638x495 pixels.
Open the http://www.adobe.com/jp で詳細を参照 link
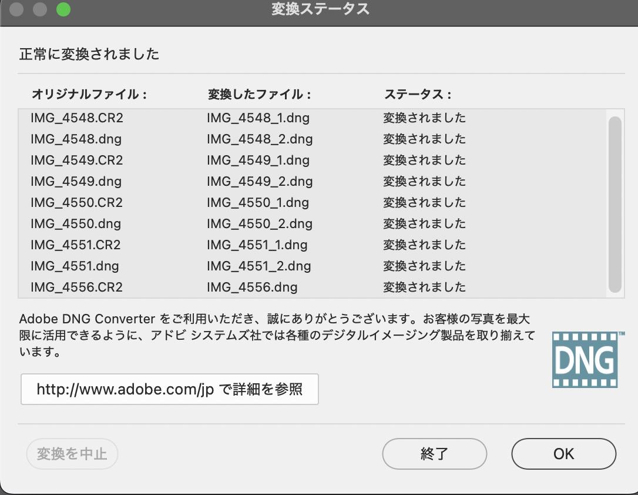170,389
